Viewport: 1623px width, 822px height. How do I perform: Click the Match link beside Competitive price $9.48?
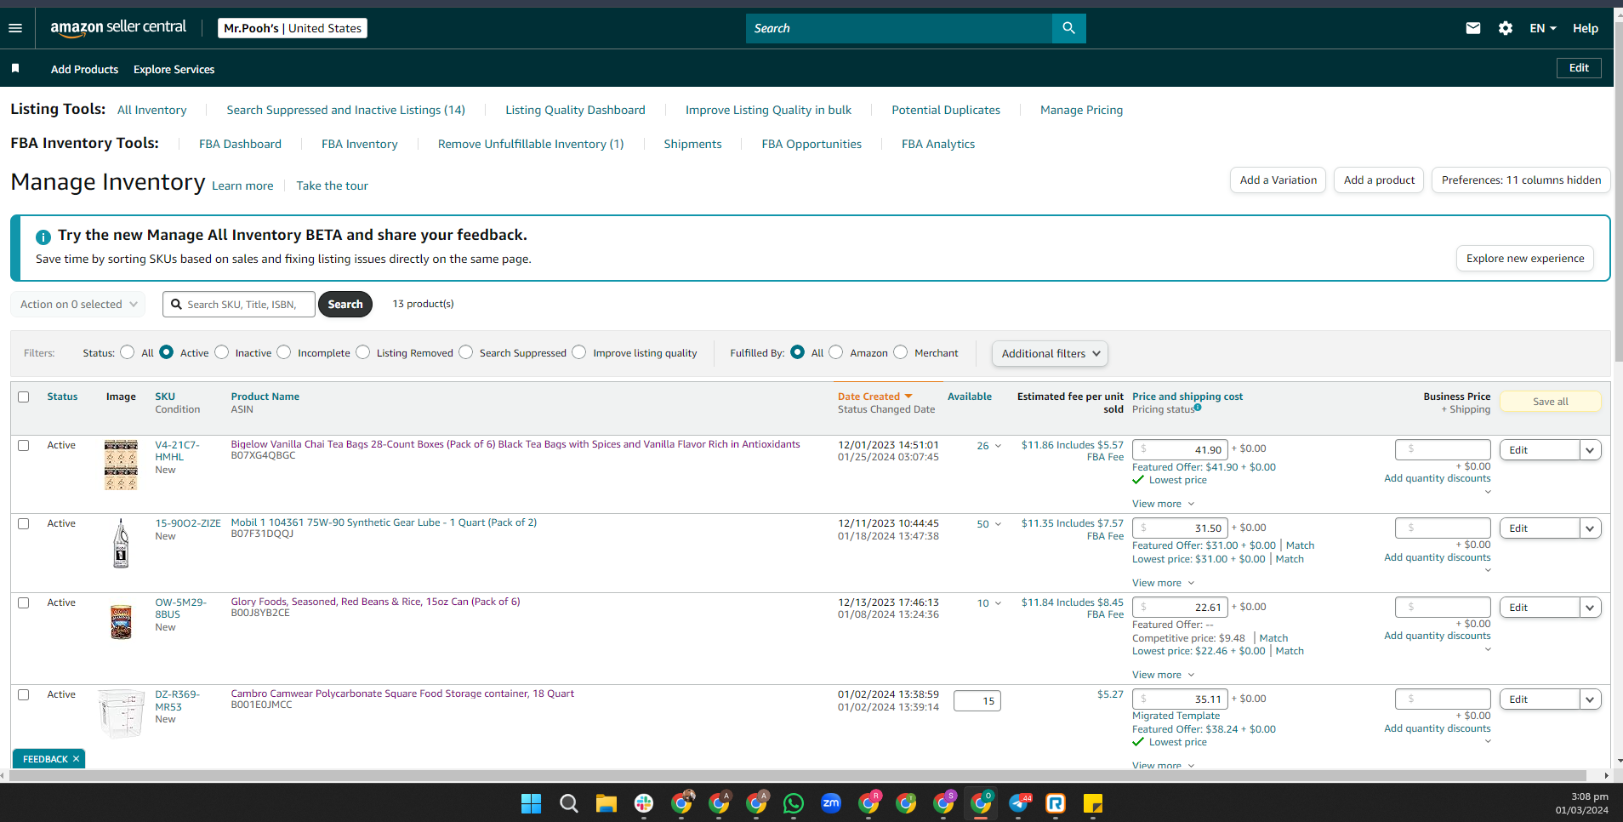(x=1273, y=638)
